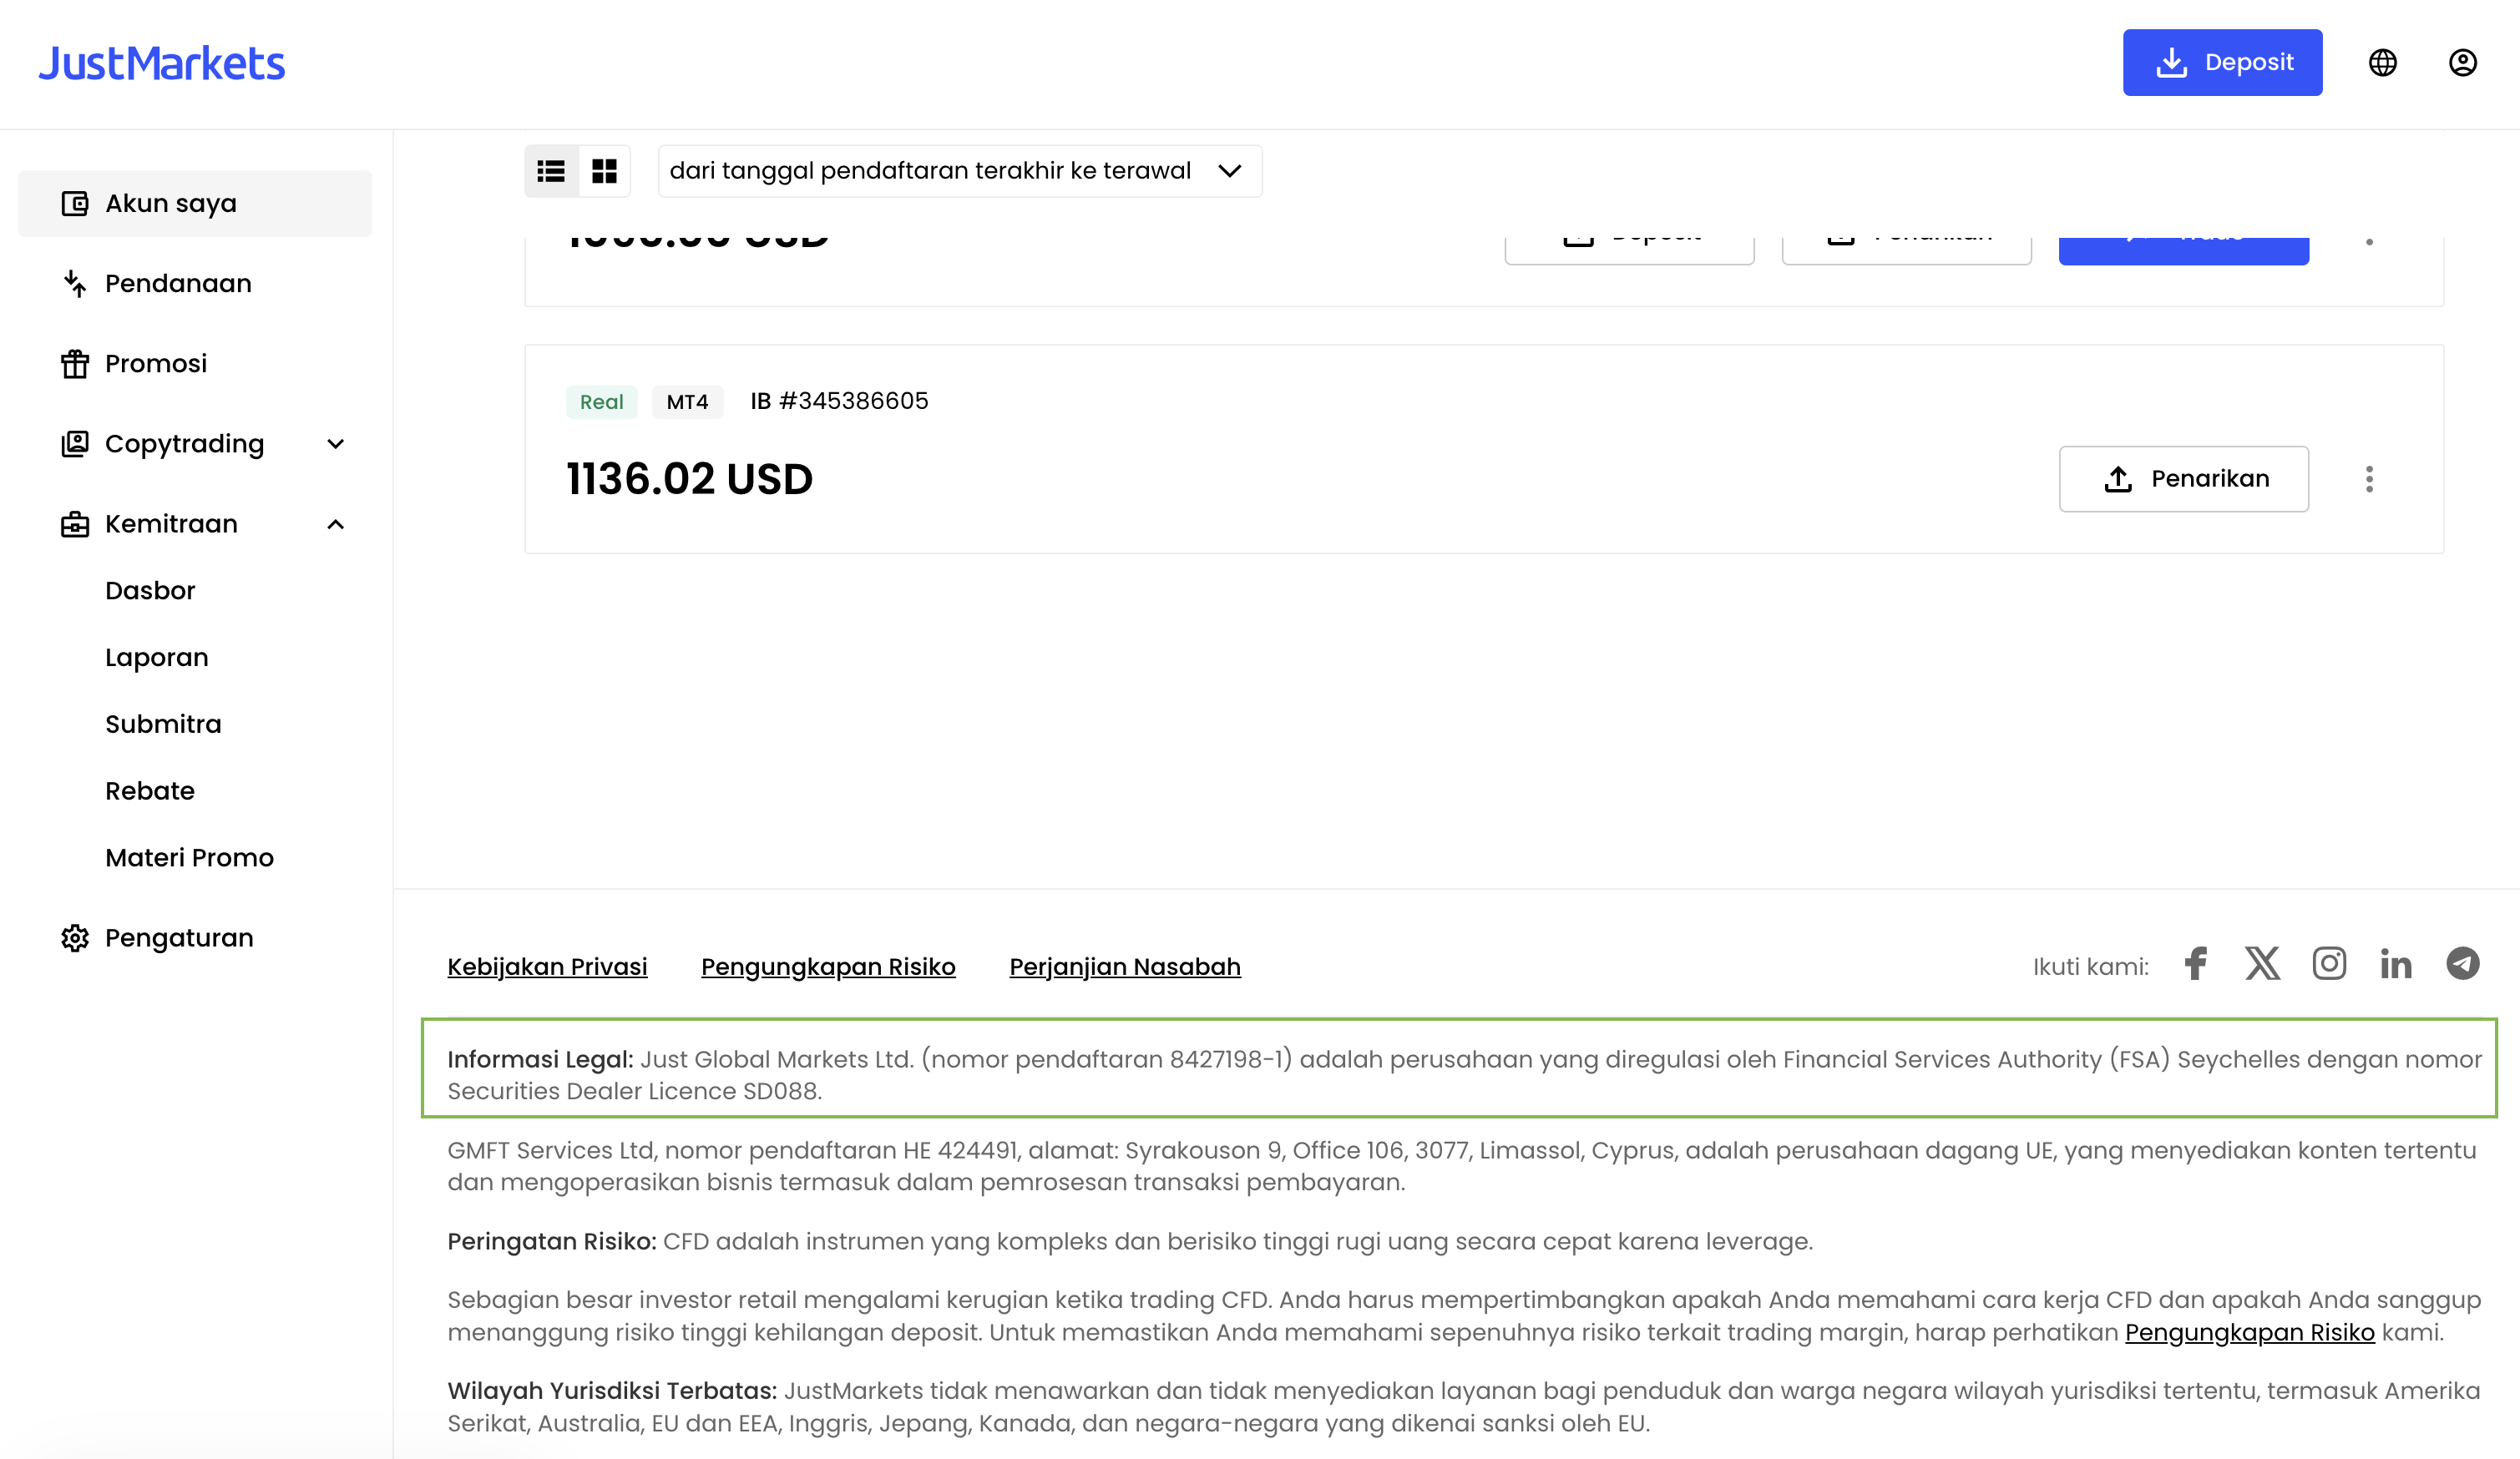Viewport: 2520px width, 1459px height.
Task: Collapse the Kemitraan chevron
Action: click(x=336, y=523)
